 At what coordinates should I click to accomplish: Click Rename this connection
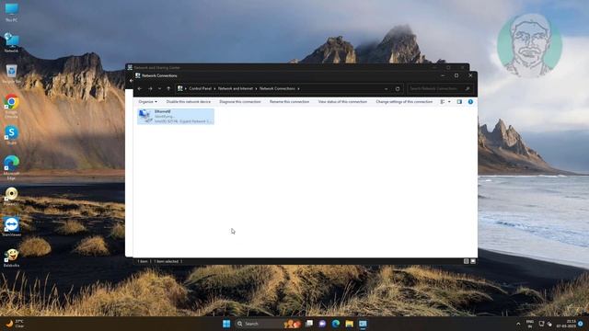pyautogui.click(x=289, y=102)
